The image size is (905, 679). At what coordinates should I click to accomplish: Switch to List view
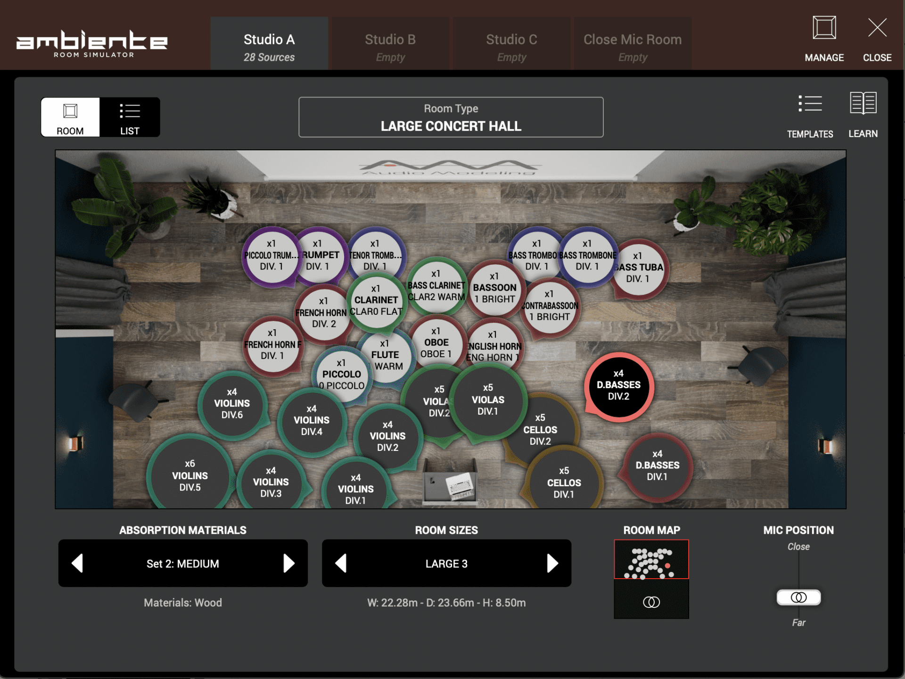[x=130, y=117]
